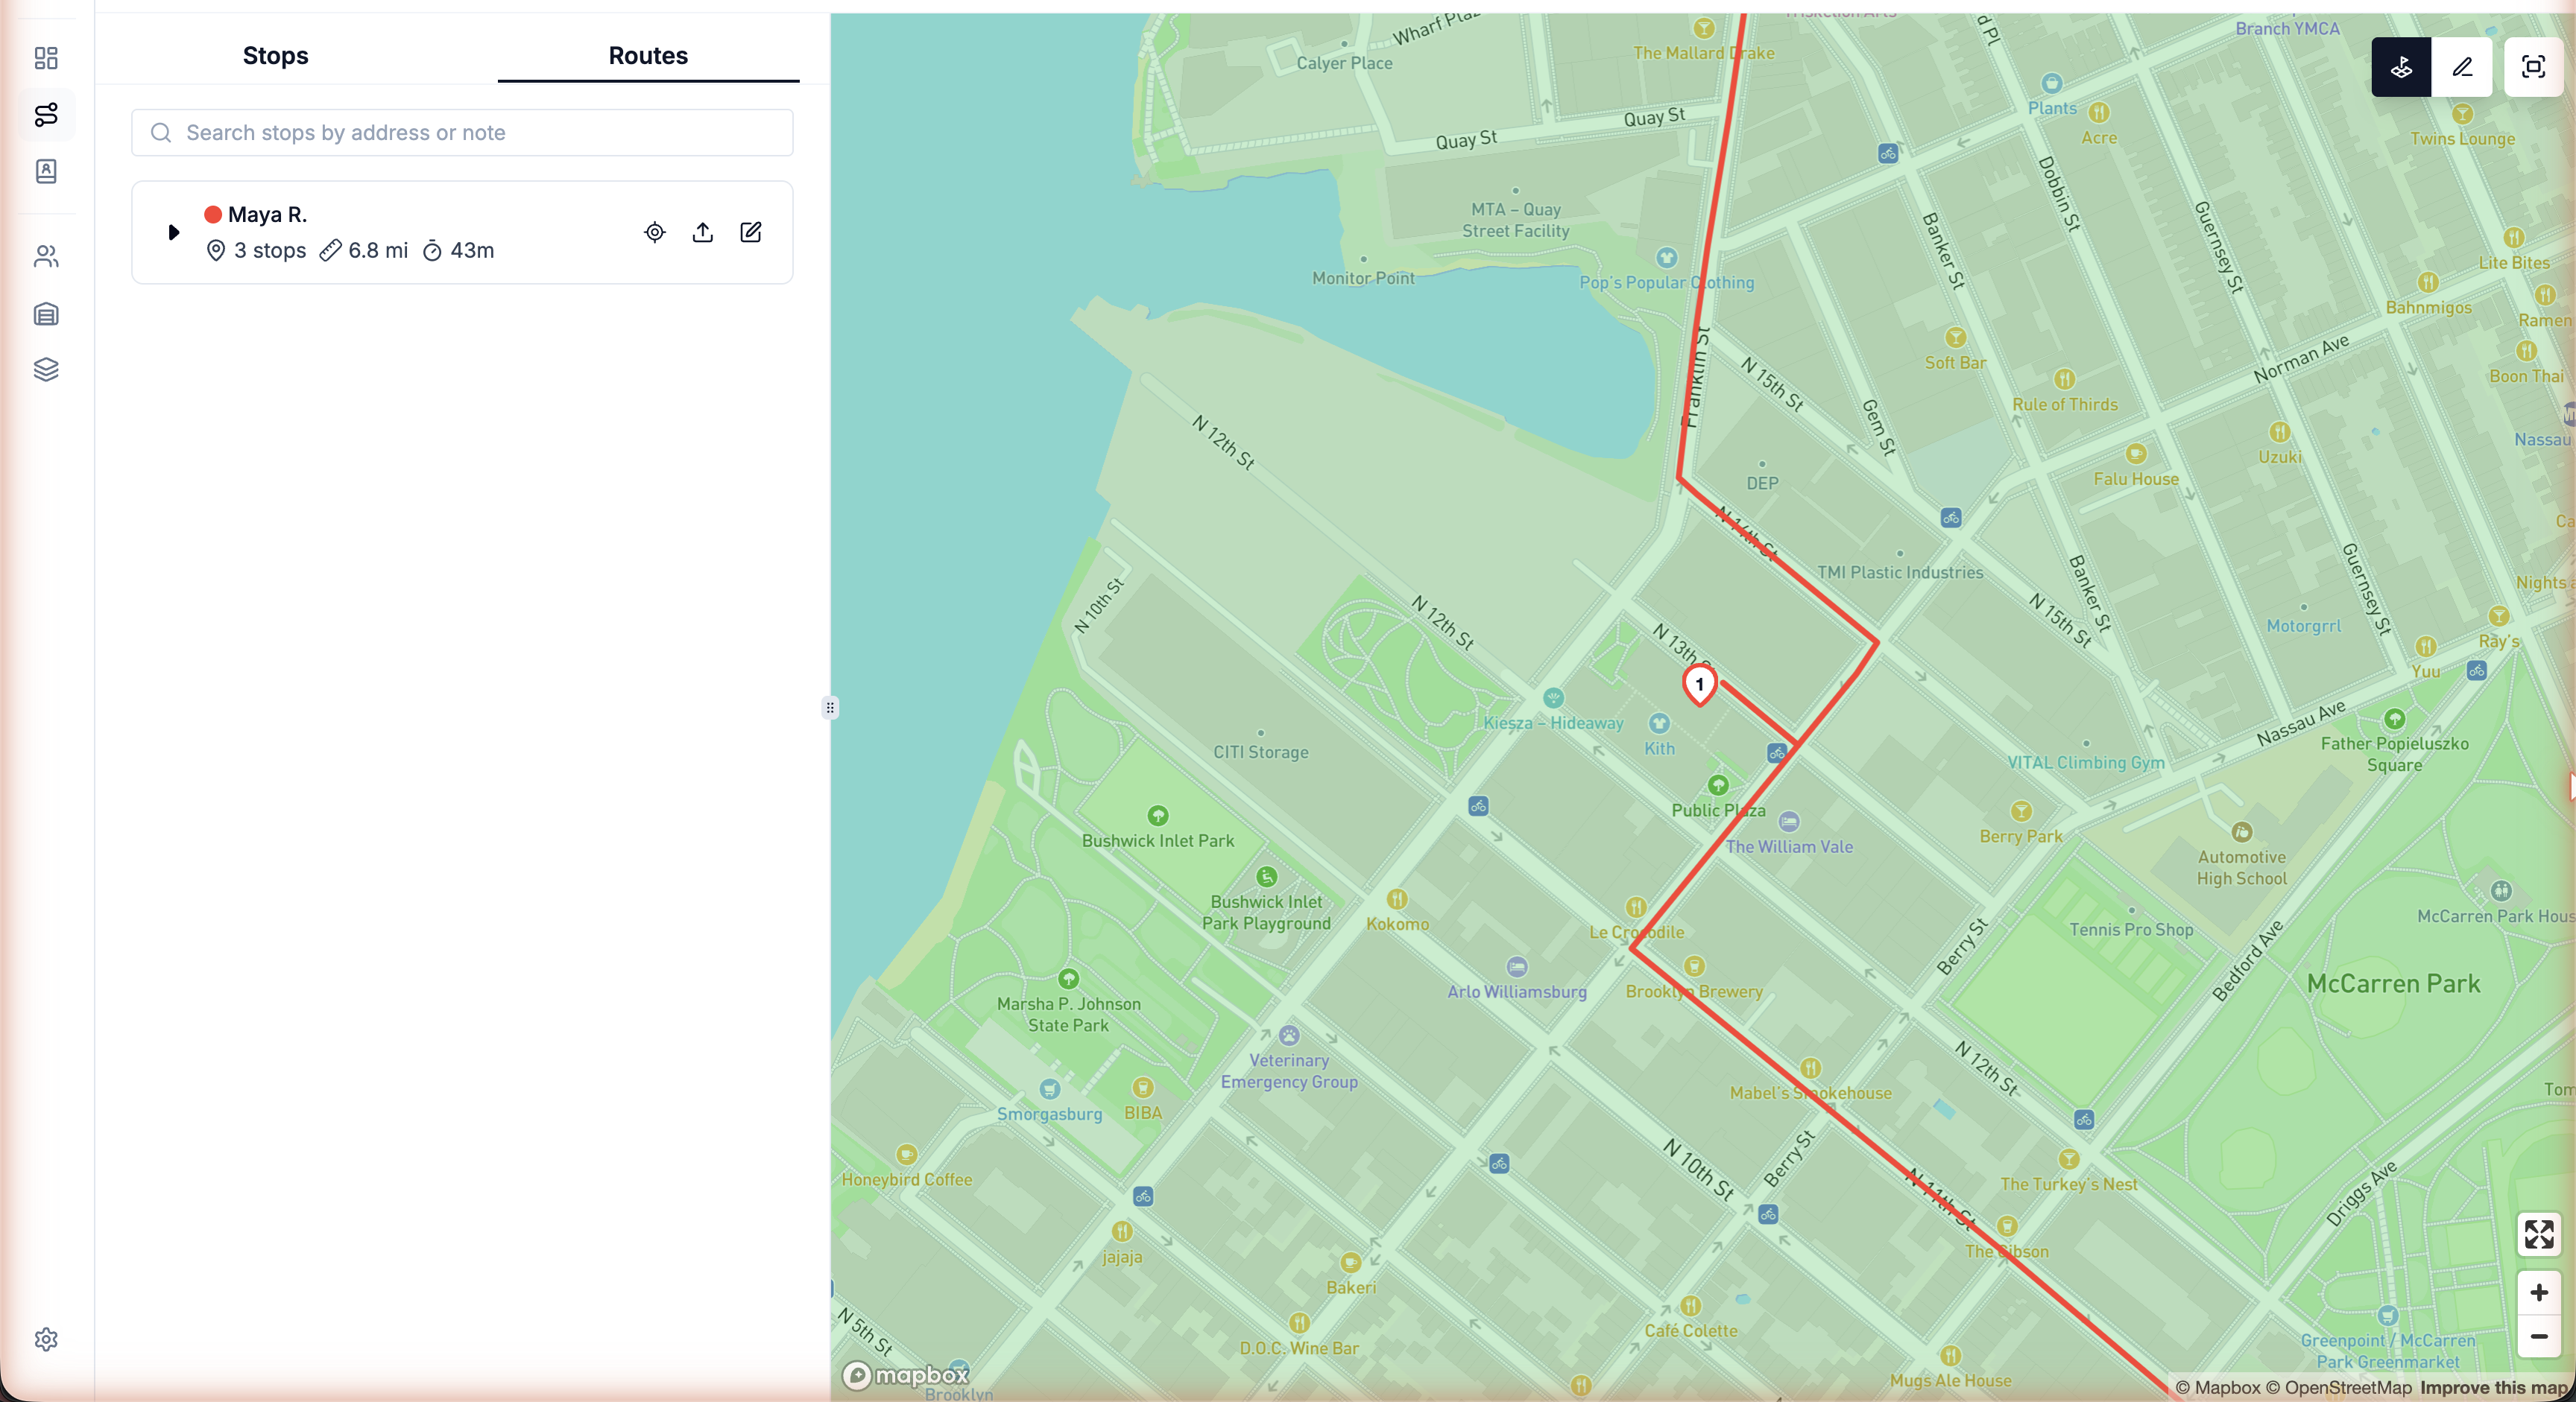
Task: Open the team members icon in sidebar
Action: pyautogui.click(x=46, y=257)
